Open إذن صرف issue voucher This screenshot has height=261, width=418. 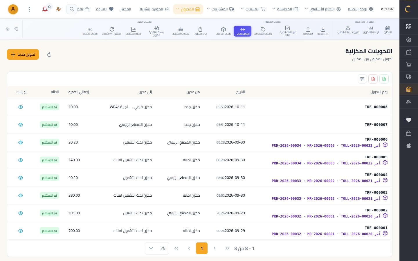308,31
